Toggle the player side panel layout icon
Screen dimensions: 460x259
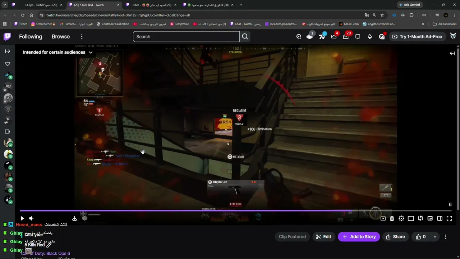(440, 218)
